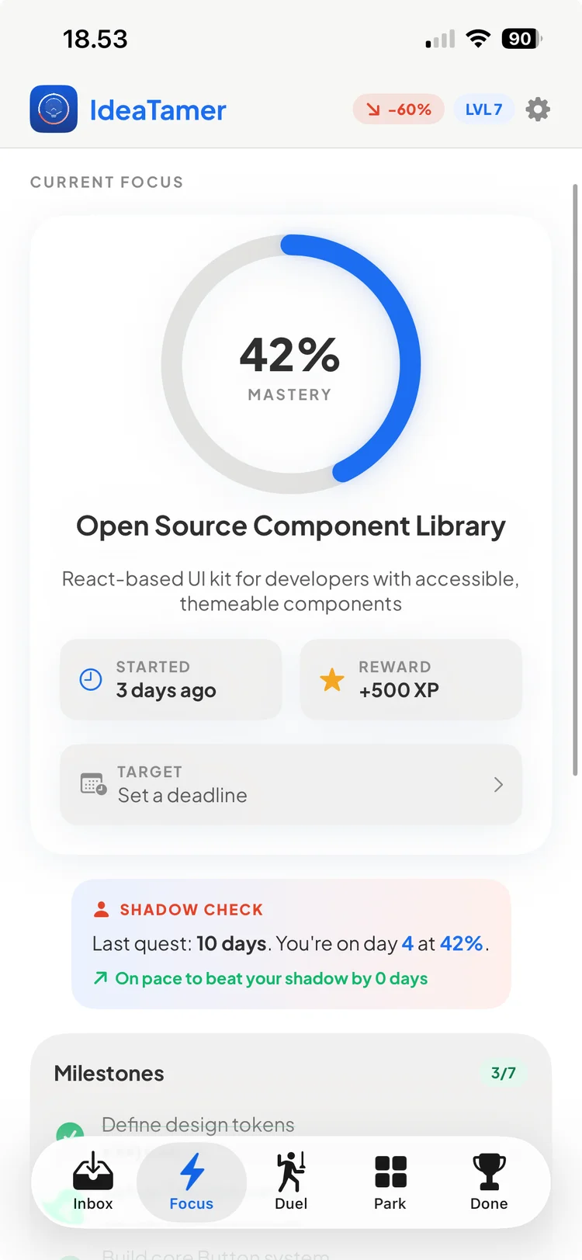
Task: Click the Open Source Component Library title
Action: click(291, 526)
